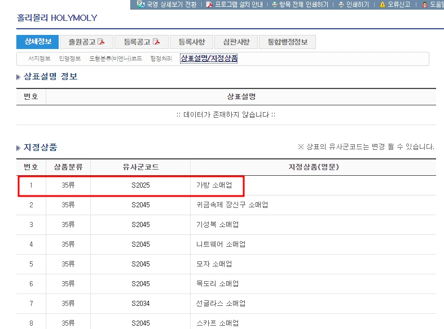Screen dimensions: 444x329
Task: Click the arrow beside 지정상품 heading
Action: click(x=19, y=148)
